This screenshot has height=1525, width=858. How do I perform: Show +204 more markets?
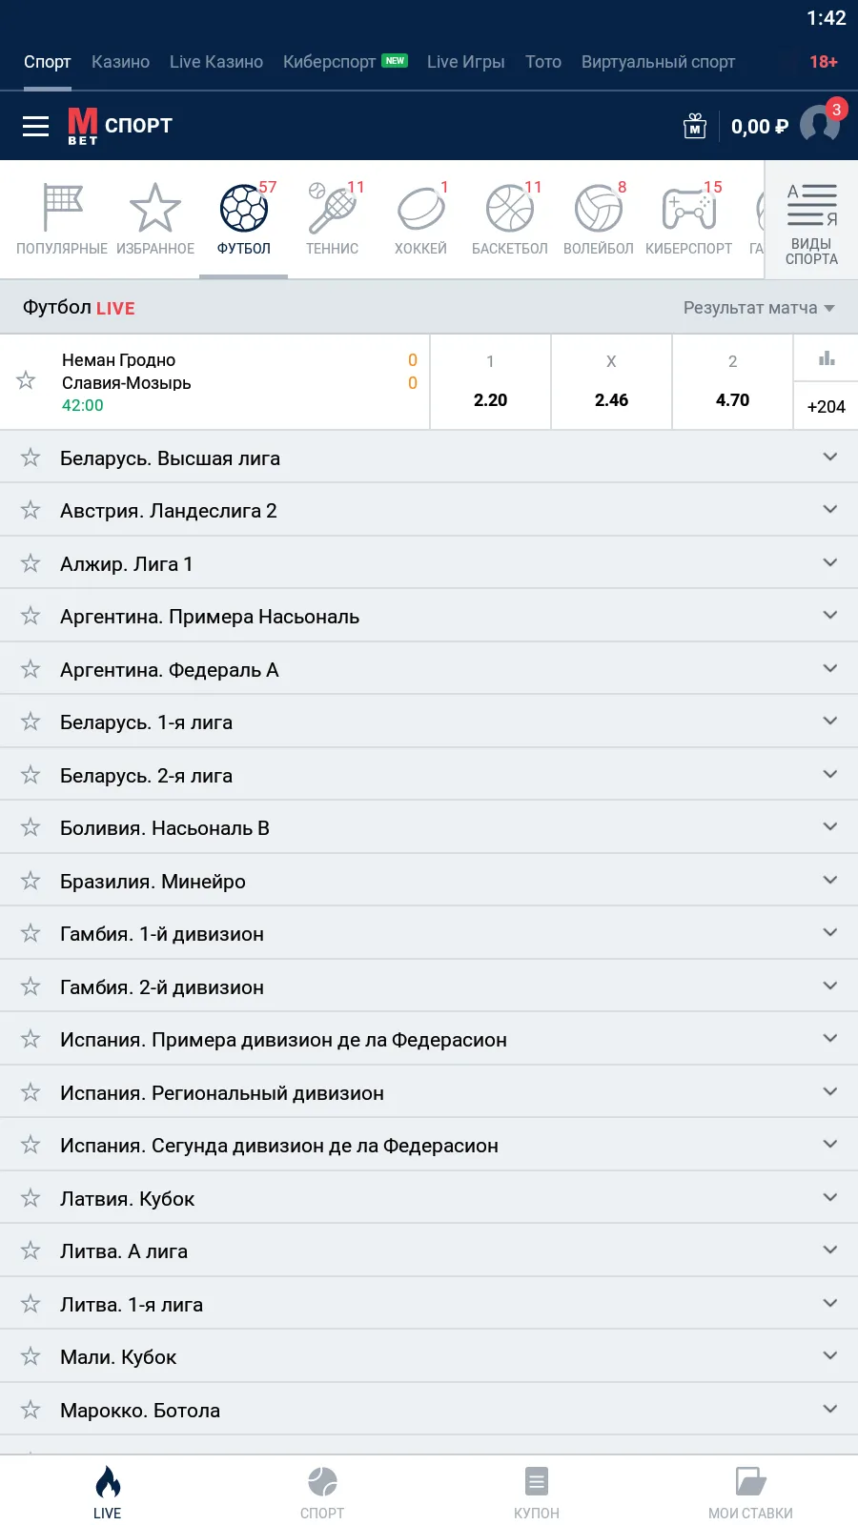point(826,407)
